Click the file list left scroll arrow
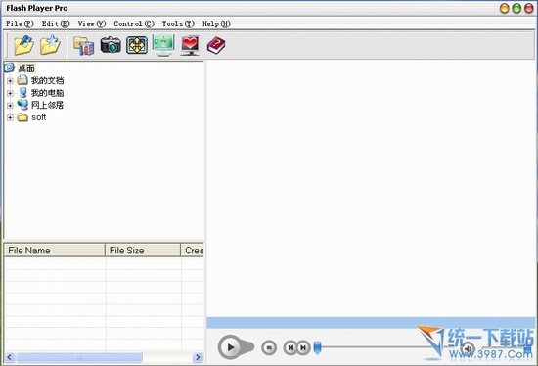 coord(10,357)
